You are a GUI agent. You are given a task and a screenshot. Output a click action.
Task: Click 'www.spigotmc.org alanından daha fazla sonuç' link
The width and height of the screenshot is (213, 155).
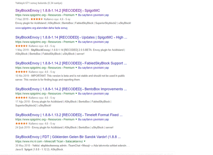coord(41,28)
